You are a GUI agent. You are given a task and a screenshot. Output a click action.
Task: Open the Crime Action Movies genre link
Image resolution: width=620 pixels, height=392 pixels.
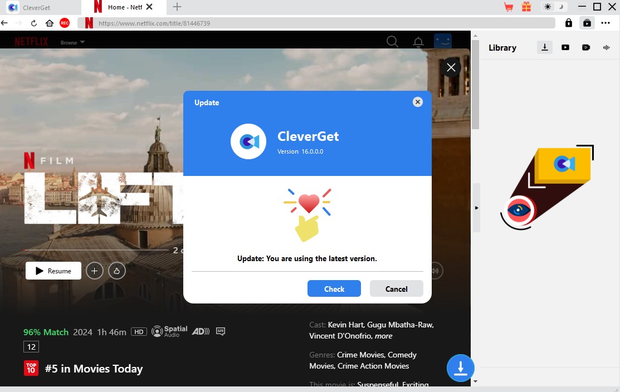(373, 366)
